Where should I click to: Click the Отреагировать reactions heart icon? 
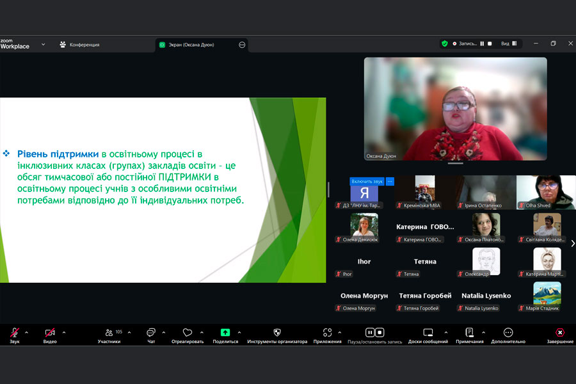tap(188, 333)
